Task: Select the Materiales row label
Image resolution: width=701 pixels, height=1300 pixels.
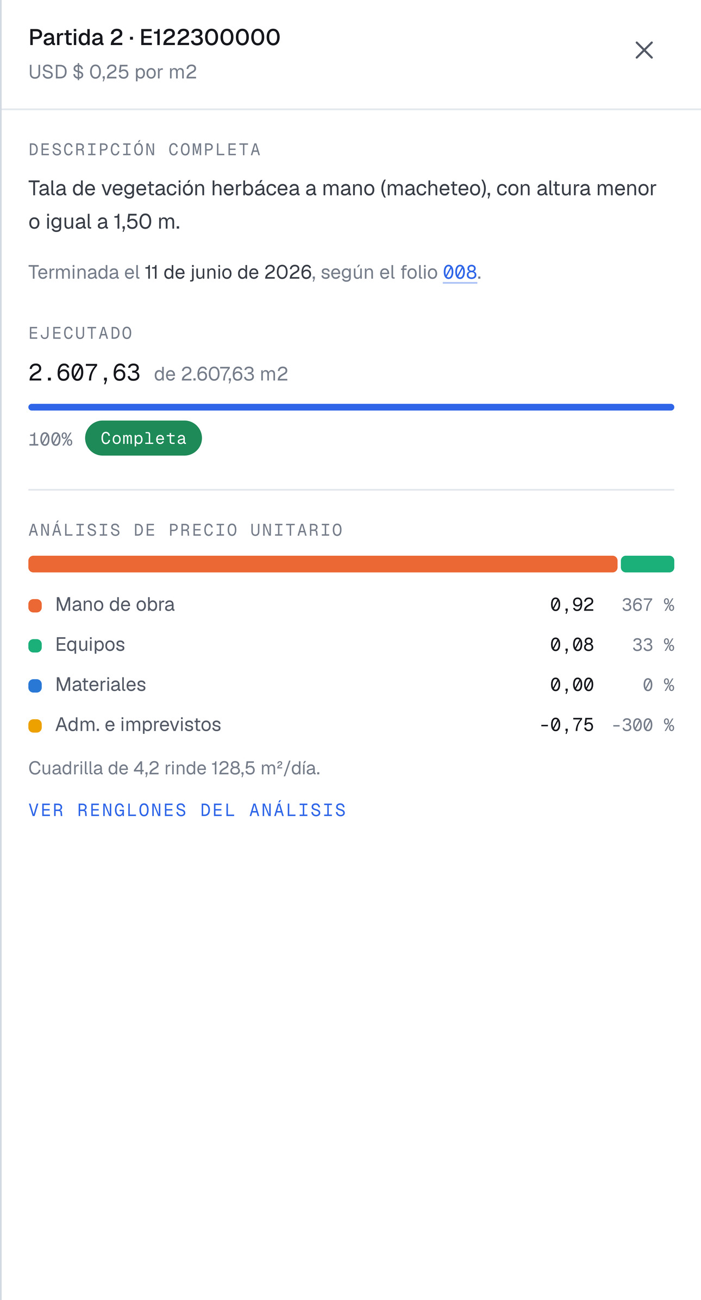Action: click(101, 684)
